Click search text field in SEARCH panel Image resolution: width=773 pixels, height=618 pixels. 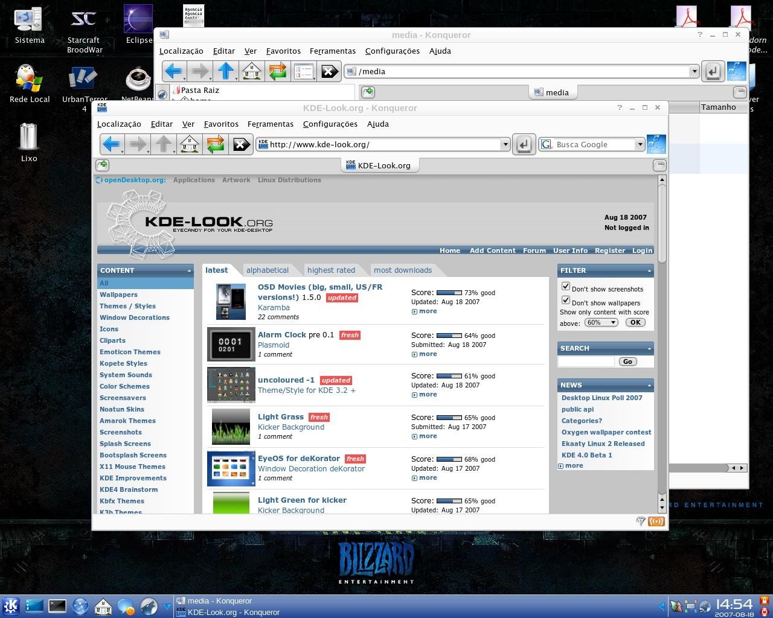(x=586, y=362)
